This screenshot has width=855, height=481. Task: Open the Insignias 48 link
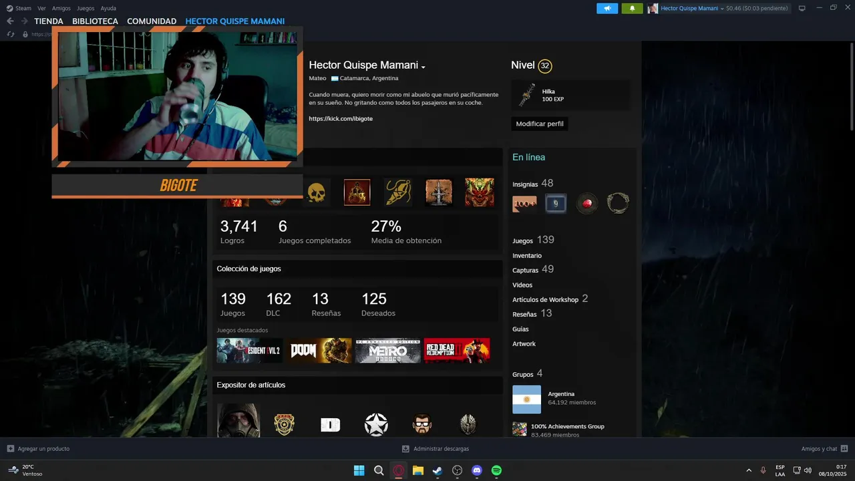(533, 183)
